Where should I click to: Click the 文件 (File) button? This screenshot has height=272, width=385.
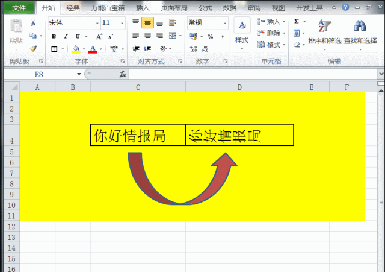click(x=19, y=8)
